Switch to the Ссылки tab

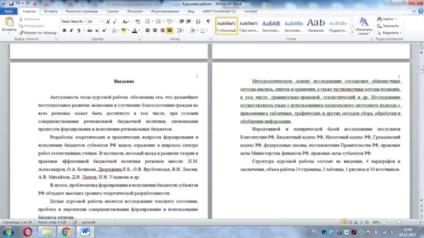pos(113,11)
